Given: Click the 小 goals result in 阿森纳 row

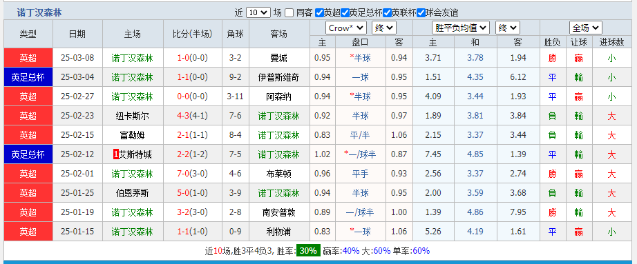Looking at the screenshot, I should pos(611,97).
